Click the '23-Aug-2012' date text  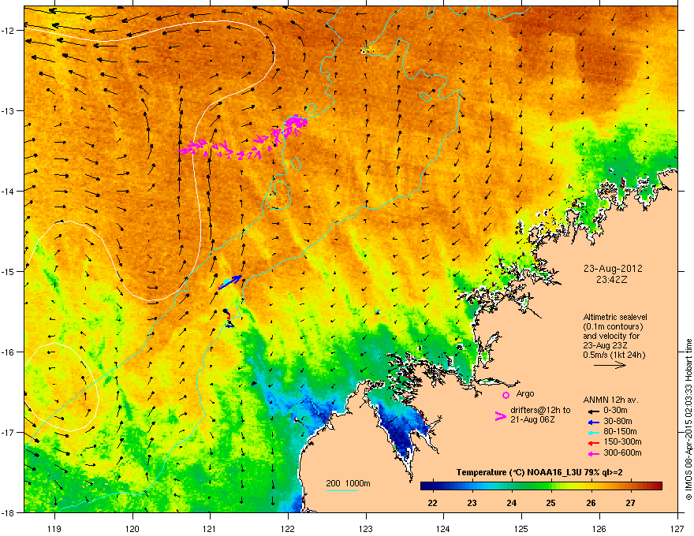click(x=613, y=269)
